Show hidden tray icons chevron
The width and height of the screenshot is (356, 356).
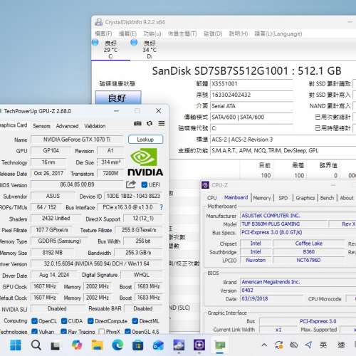click(x=264, y=345)
